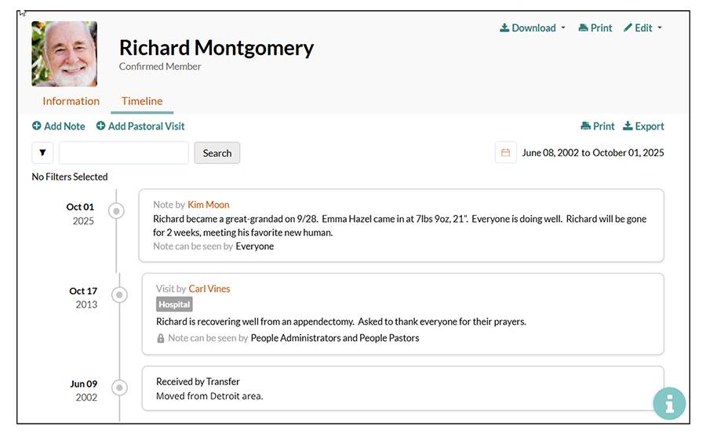Print the profile from top toolbar
This screenshot has width=706, height=433.
click(x=595, y=28)
